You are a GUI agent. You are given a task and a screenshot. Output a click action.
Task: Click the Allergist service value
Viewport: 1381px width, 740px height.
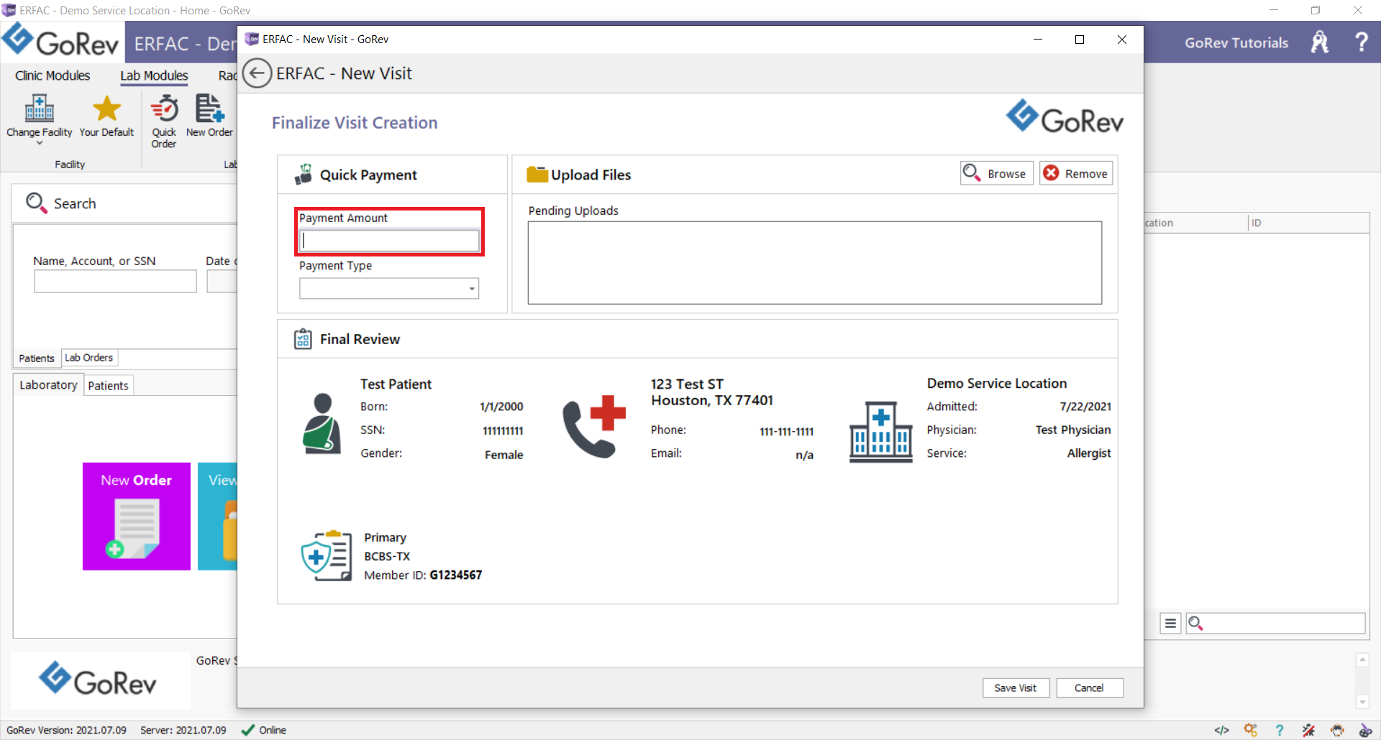[1089, 453]
